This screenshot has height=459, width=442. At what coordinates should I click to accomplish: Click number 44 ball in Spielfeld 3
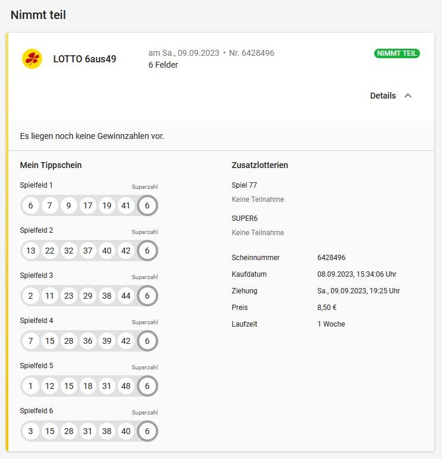click(x=126, y=296)
